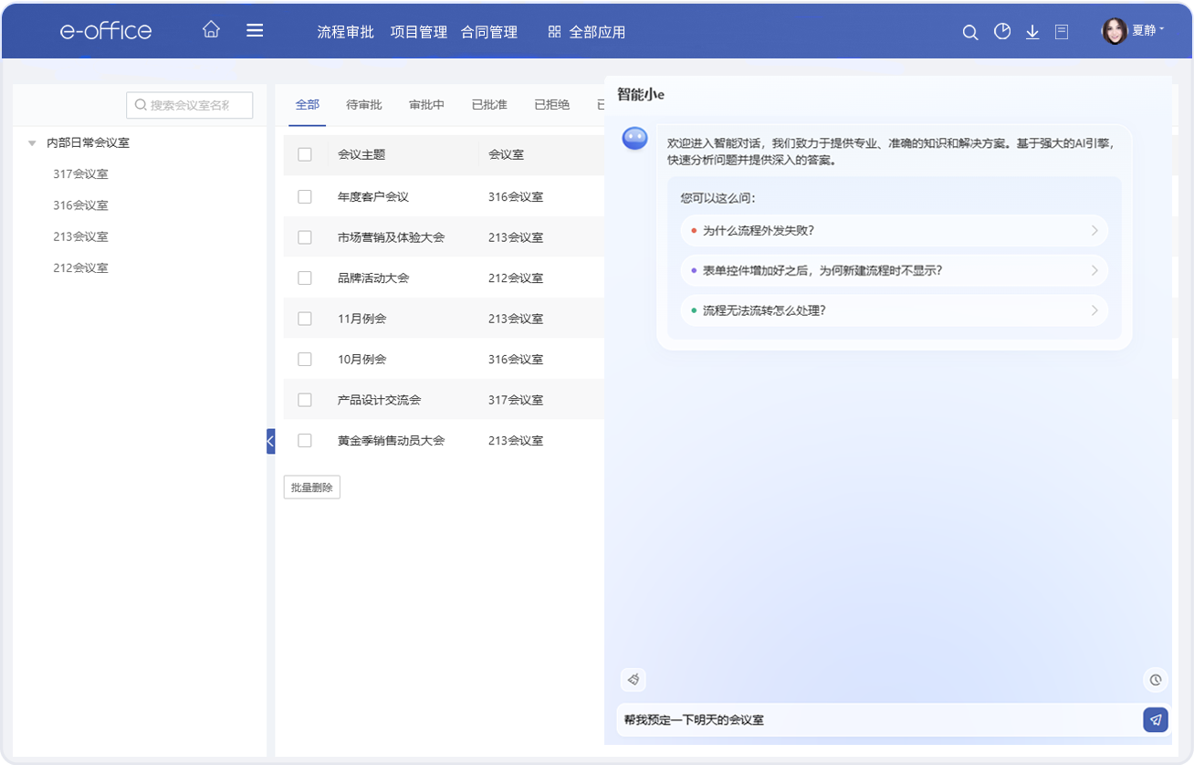Click the search magnifier icon in header
The width and height of the screenshot is (1194, 765).
tap(970, 32)
